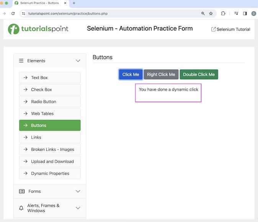Open the browser extensions puzzle icon
Image resolution: width=258 pixels, height=222 pixels.
click(x=223, y=13)
